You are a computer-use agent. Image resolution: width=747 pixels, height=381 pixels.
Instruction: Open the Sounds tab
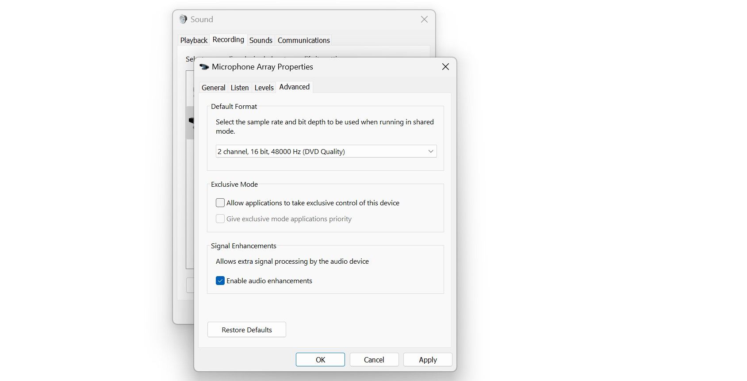point(260,40)
